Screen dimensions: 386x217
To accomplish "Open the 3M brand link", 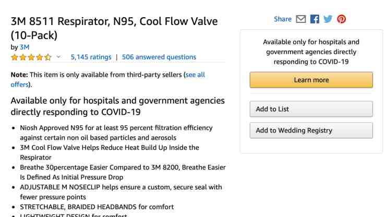I will 25,47.
